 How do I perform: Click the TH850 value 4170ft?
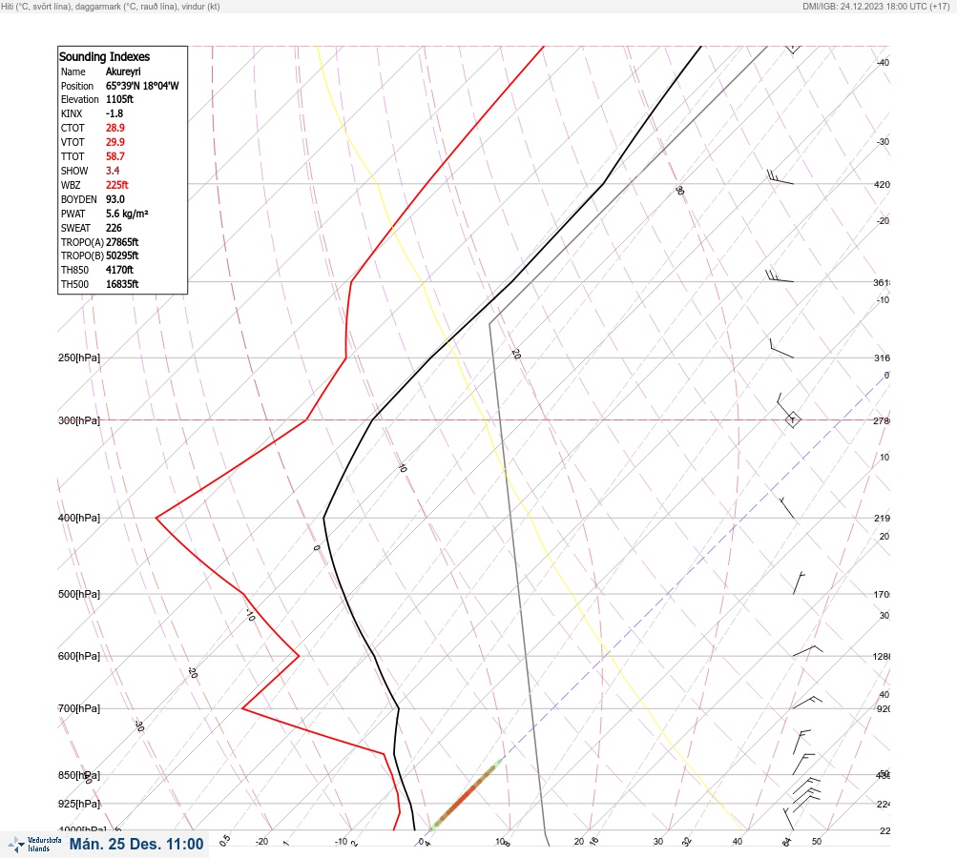pyautogui.click(x=119, y=270)
